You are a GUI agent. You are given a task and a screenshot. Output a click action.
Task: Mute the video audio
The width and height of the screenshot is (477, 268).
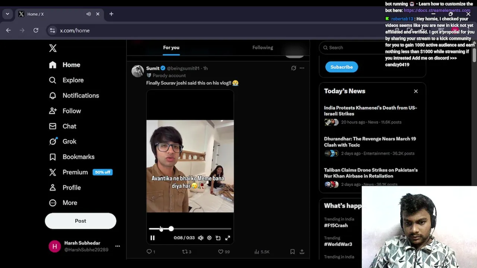tap(200, 238)
